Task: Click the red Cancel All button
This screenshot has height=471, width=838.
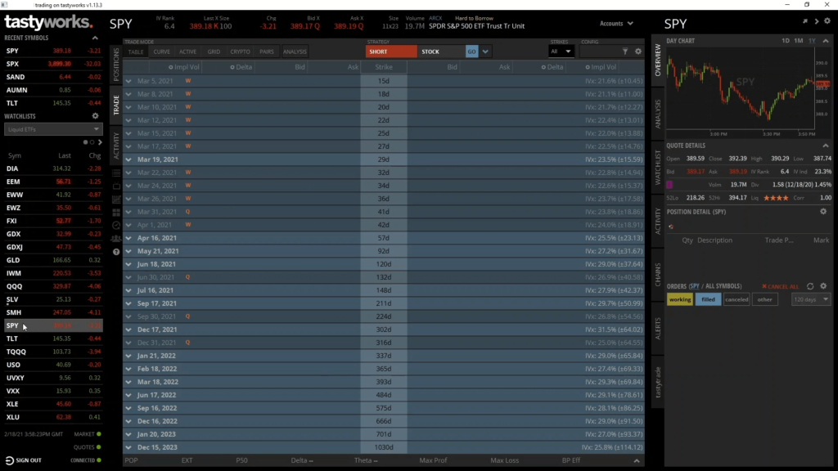Action: 780,286
